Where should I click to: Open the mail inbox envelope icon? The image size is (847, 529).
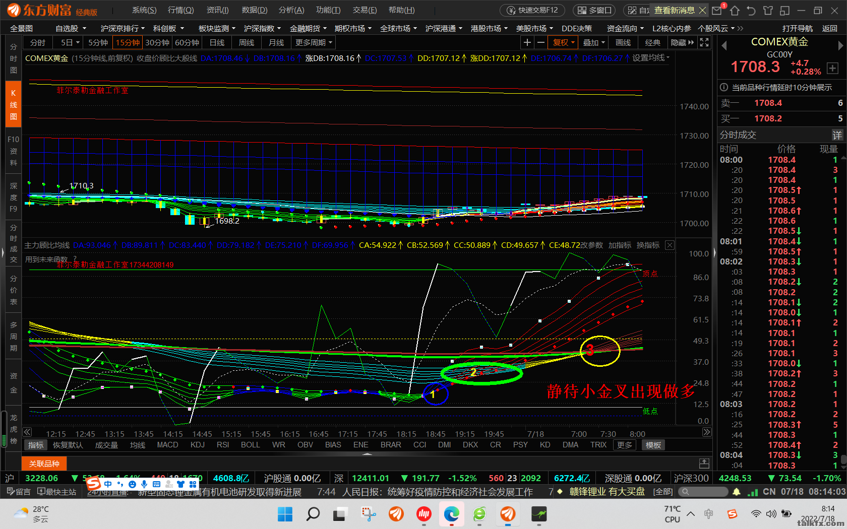[716, 10]
